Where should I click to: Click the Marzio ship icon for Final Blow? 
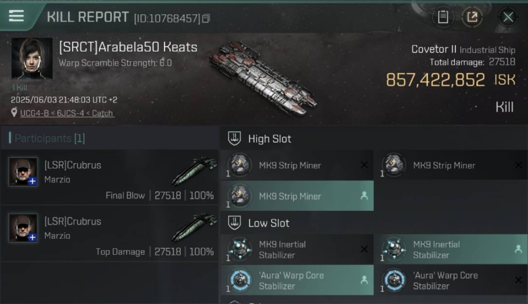coord(194,171)
